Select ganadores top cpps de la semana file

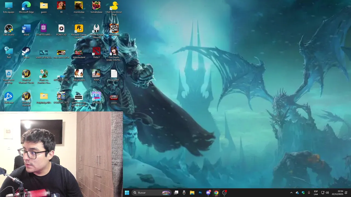[x=79, y=100]
